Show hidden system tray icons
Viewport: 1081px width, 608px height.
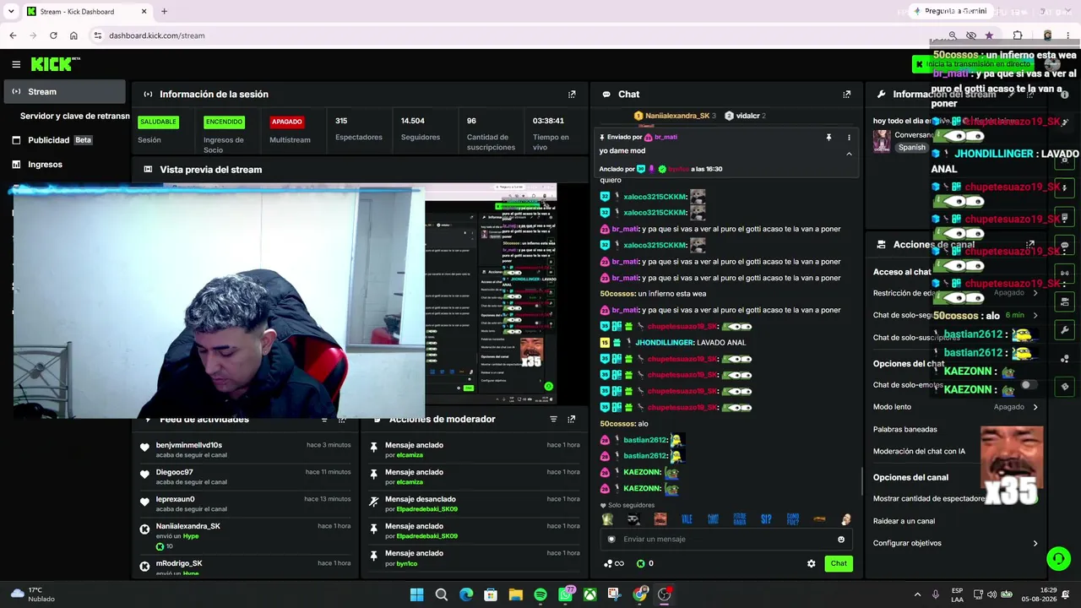click(918, 594)
